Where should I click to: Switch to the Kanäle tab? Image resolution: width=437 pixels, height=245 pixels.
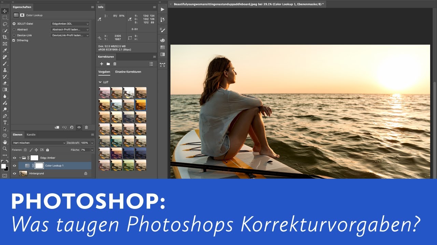(x=31, y=135)
